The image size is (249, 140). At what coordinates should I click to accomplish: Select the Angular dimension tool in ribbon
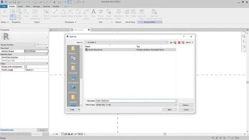coord(63,13)
